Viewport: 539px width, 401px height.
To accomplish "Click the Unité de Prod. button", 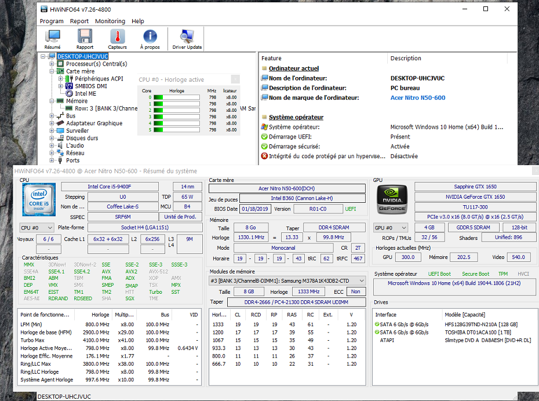I will [180, 217].
